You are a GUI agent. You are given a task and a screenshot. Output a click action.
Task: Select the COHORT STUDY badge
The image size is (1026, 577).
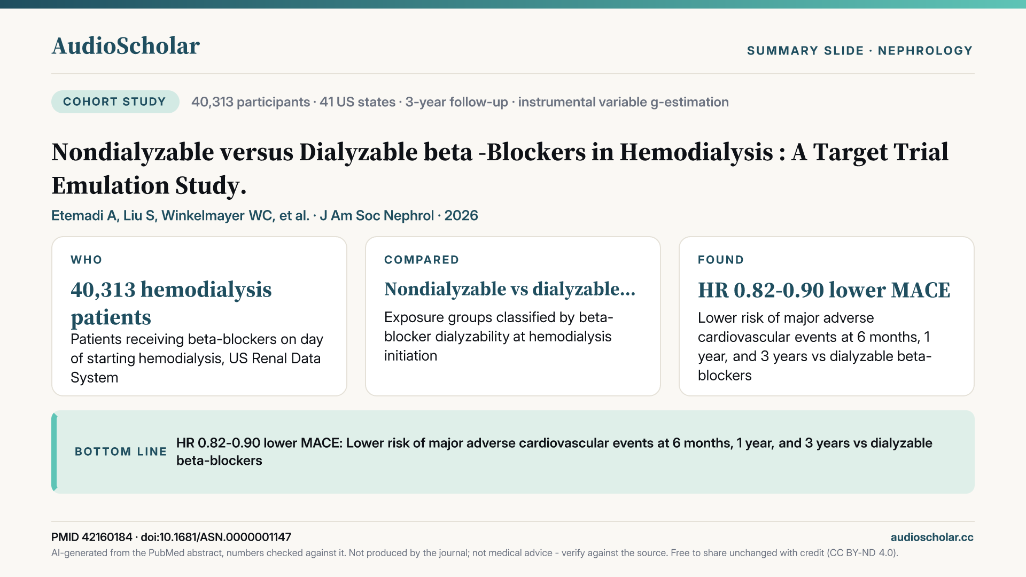[115, 102]
